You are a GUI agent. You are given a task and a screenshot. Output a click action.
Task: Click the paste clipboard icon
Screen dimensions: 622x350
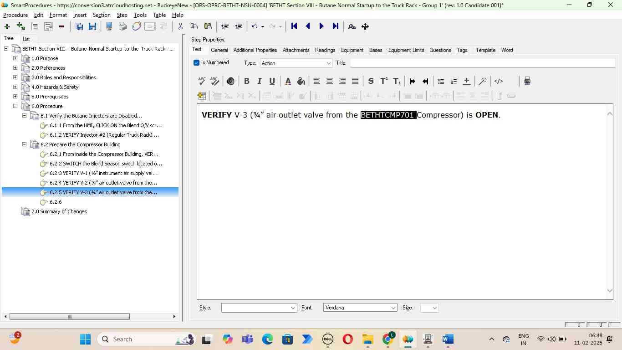(x=208, y=26)
